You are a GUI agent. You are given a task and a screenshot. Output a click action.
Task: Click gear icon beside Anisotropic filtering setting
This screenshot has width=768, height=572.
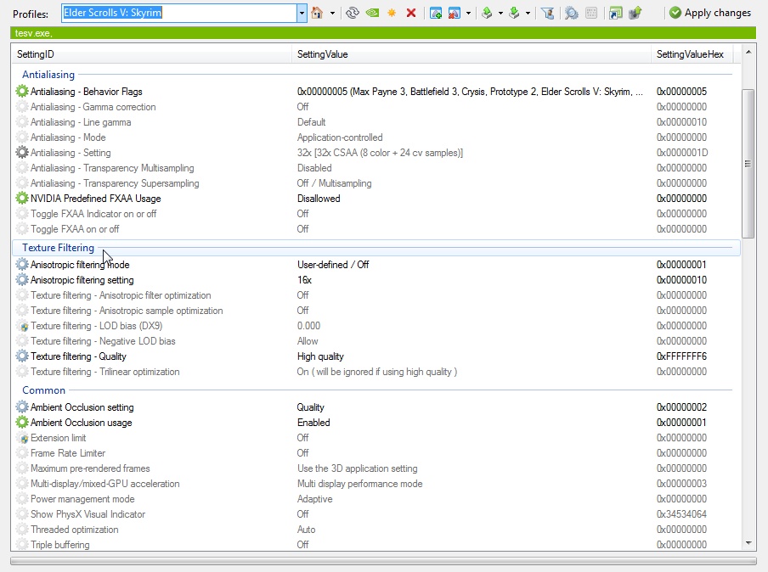[x=22, y=279]
